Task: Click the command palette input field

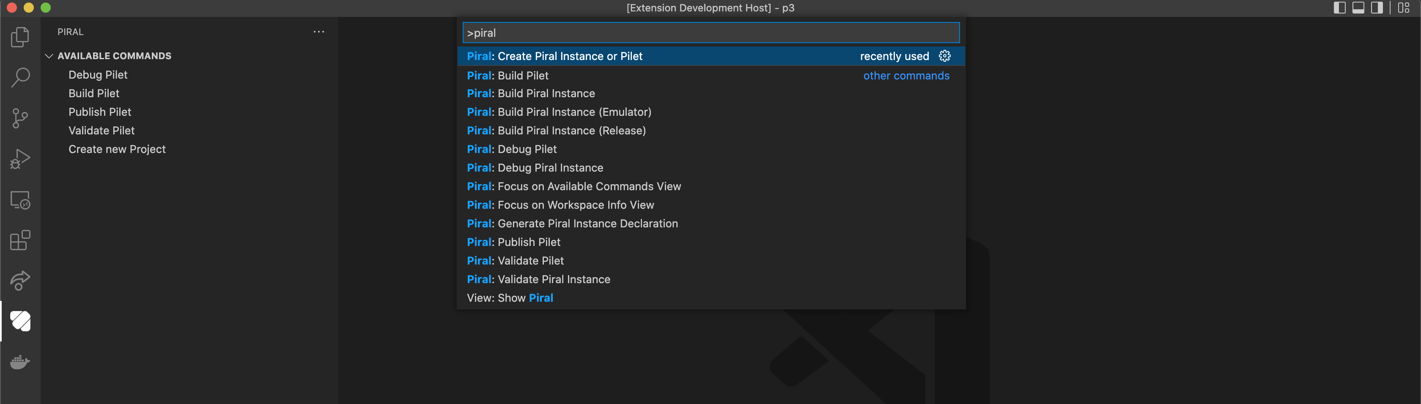Action: pos(710,33)
